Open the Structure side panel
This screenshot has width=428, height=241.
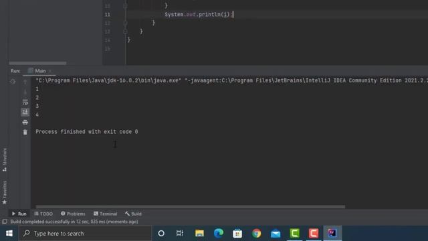click(5, 160)
